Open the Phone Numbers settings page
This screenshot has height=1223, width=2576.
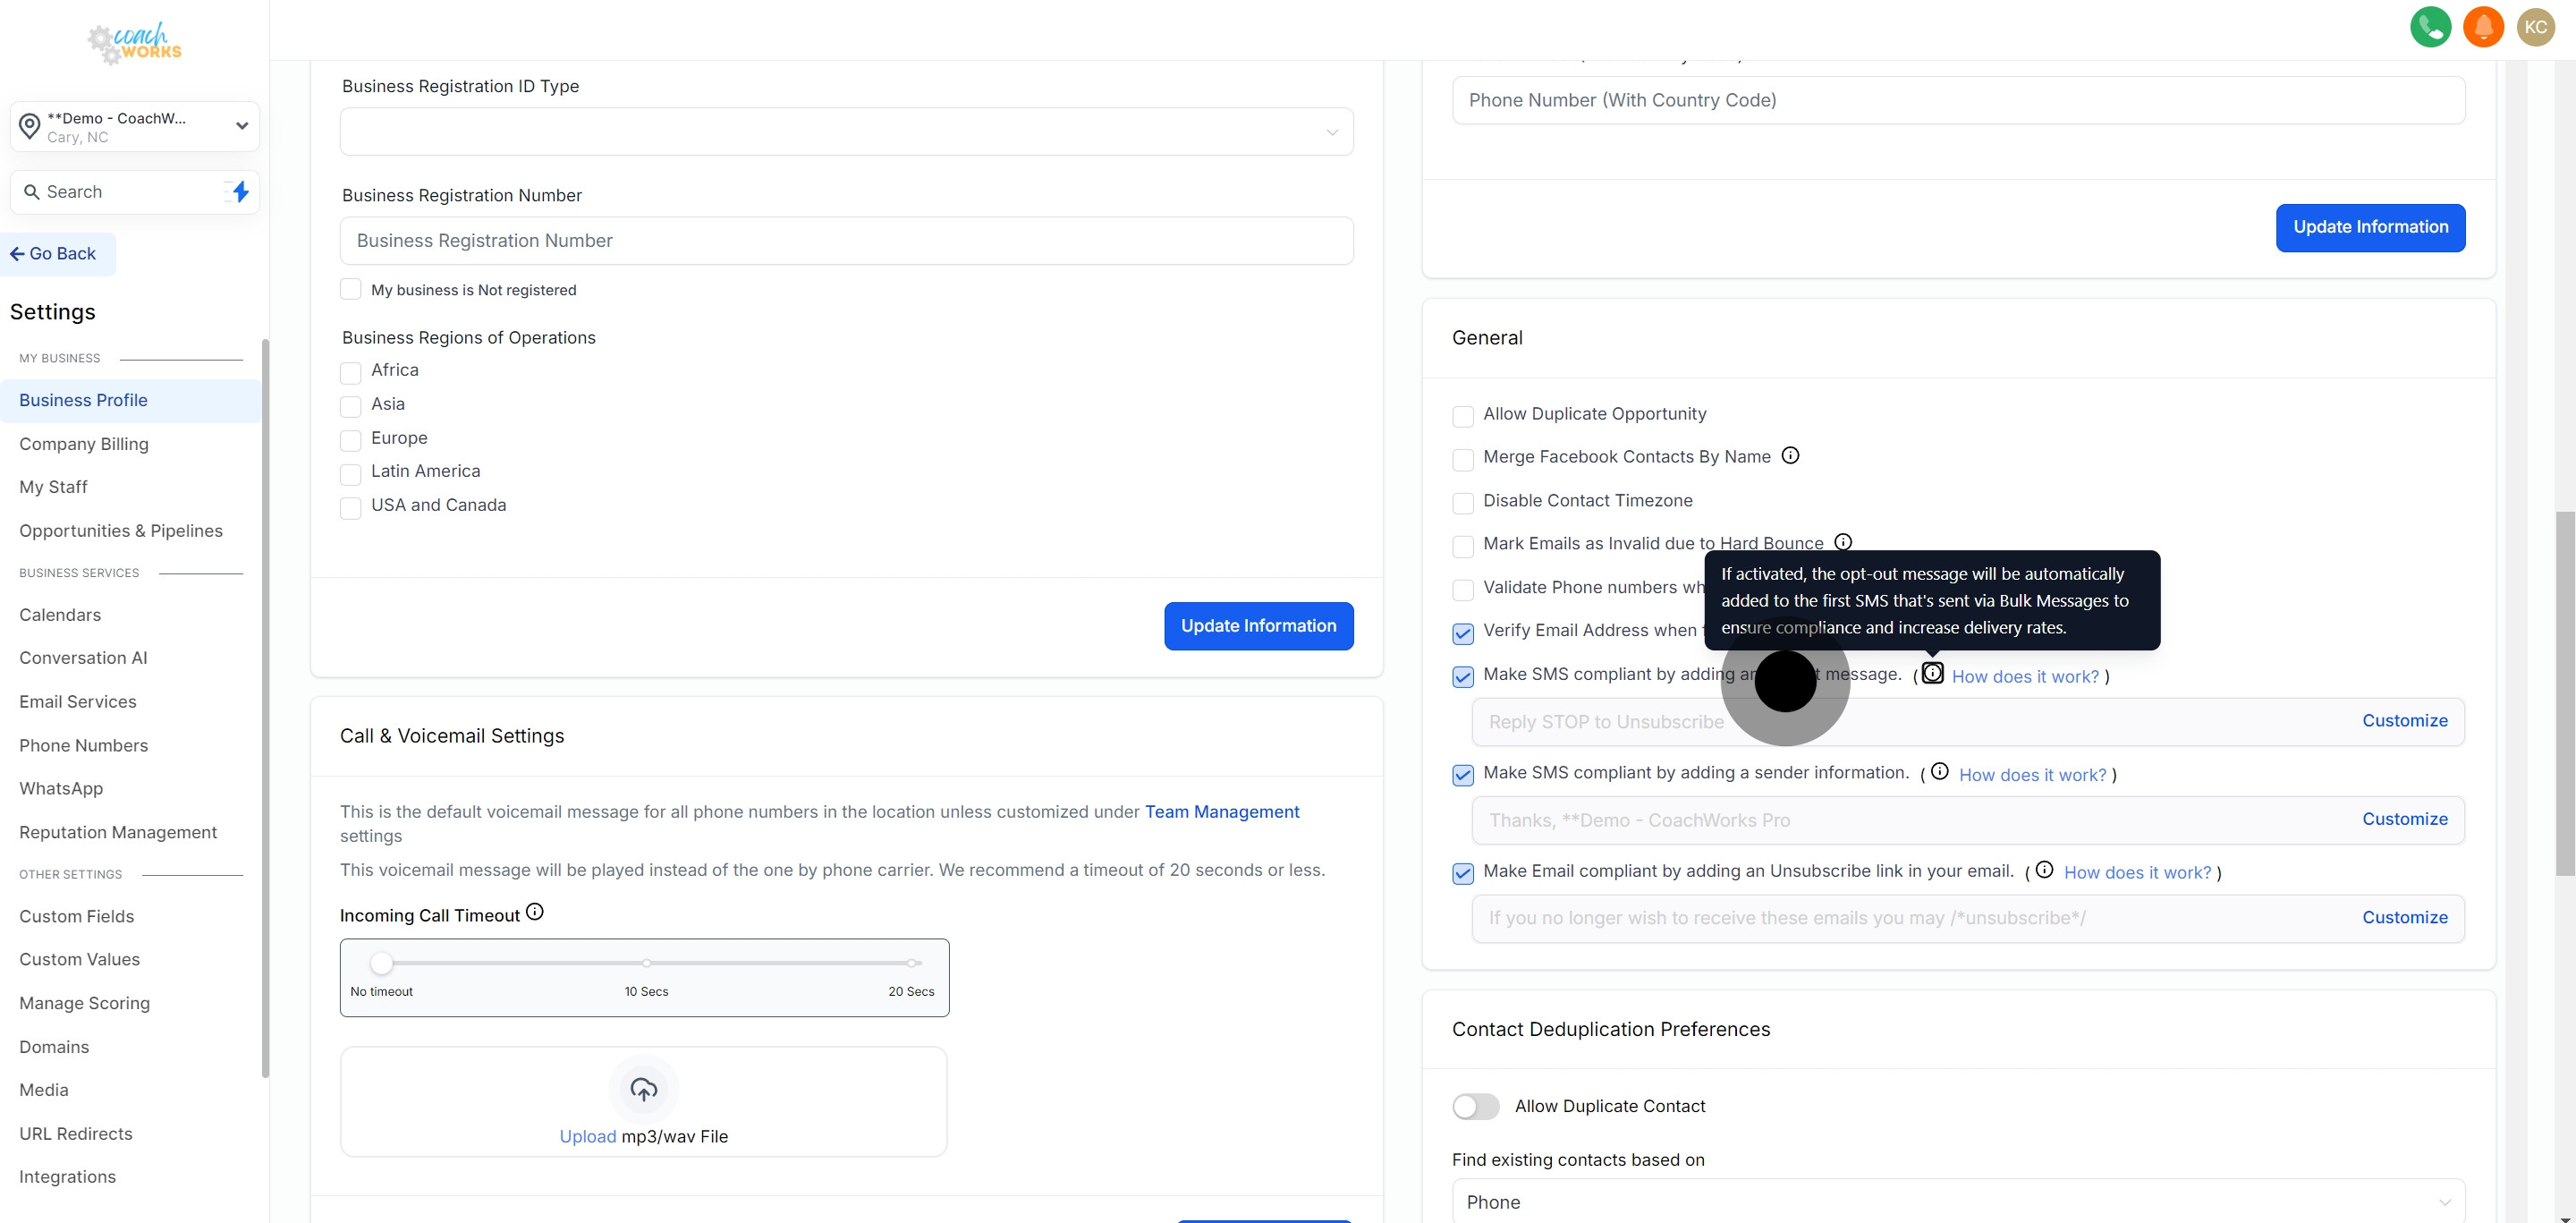84,745
